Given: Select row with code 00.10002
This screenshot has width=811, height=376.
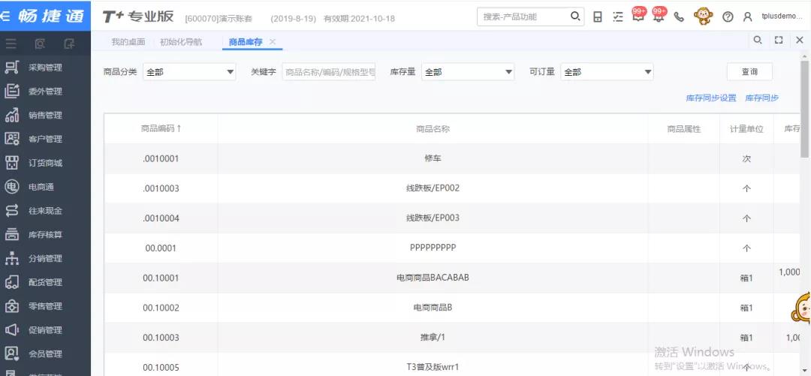Looking at the screenshot, I should [x=453, y=308].
